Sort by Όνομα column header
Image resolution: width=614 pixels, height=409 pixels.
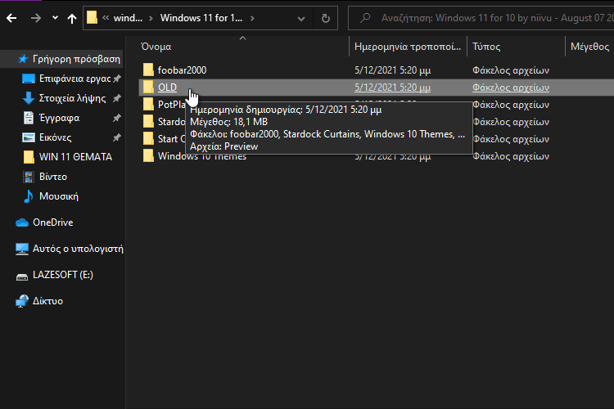point(156,47)
